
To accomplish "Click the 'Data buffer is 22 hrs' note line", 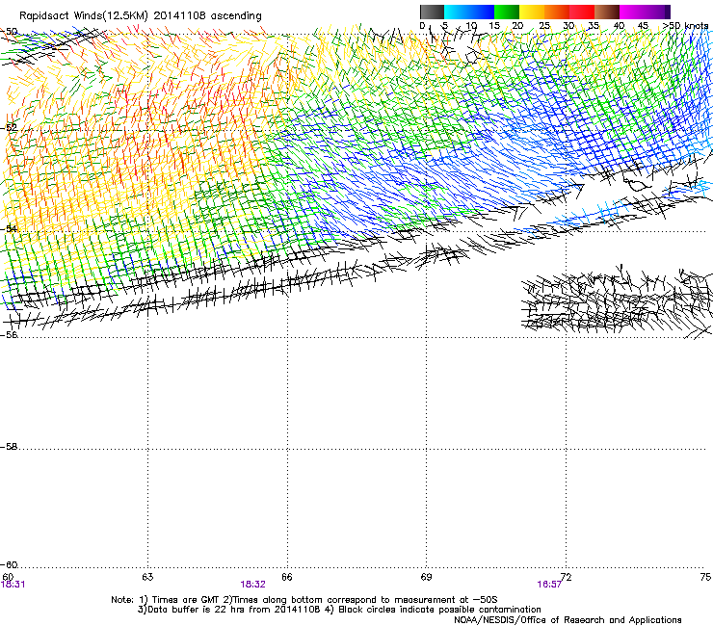I will 339,610.
